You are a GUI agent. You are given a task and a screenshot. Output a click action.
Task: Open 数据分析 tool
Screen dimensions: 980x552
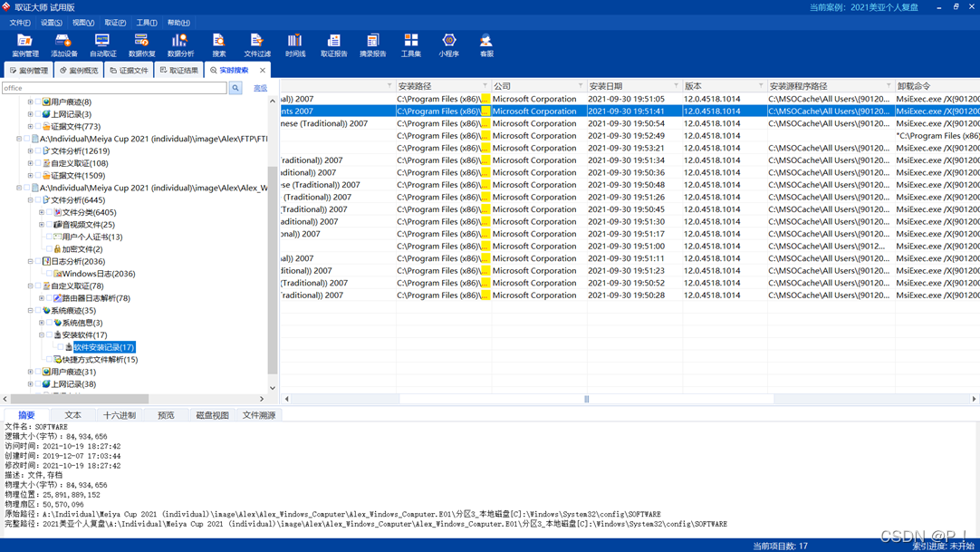coord(180,45)
